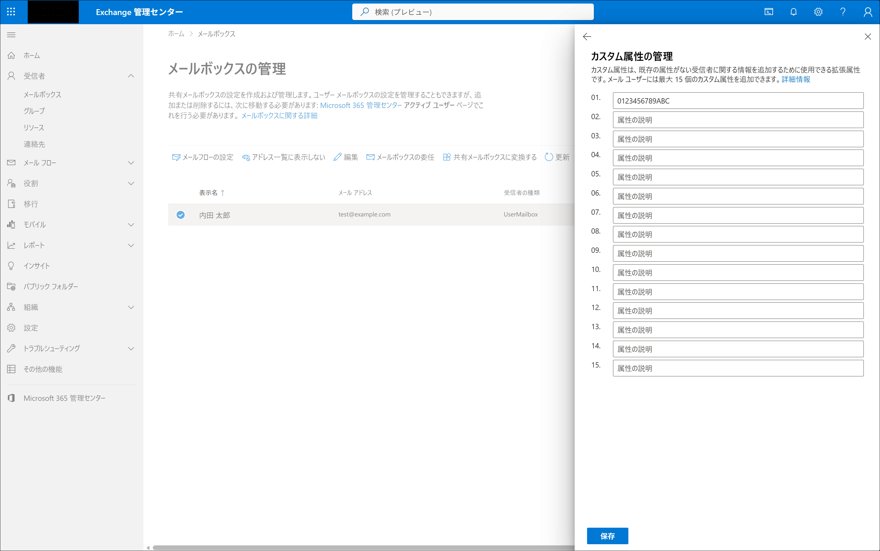880x551 pixels.
Task: Open the app launcher waffle icon
Action: coord(11,12)
